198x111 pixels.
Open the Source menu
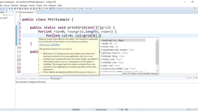coord(7,6)
